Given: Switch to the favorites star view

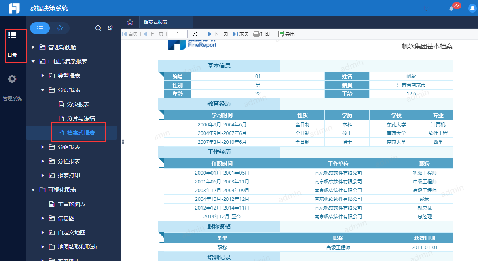Looking at the screenshot, I should 60,28.
